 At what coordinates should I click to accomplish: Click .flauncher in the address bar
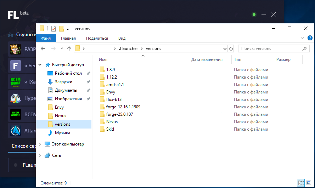129,49
